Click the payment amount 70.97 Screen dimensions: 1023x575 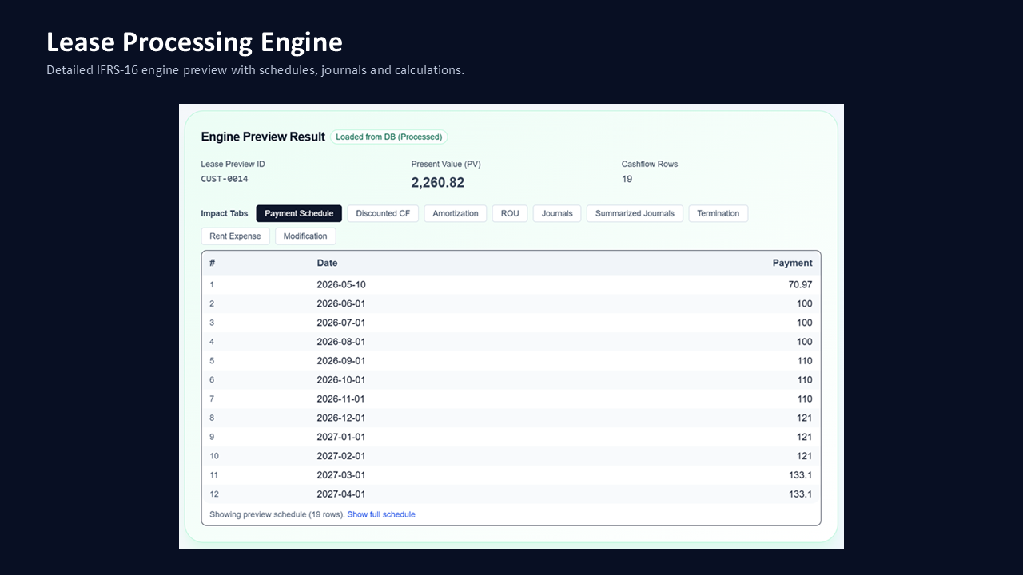coord(800,284)
